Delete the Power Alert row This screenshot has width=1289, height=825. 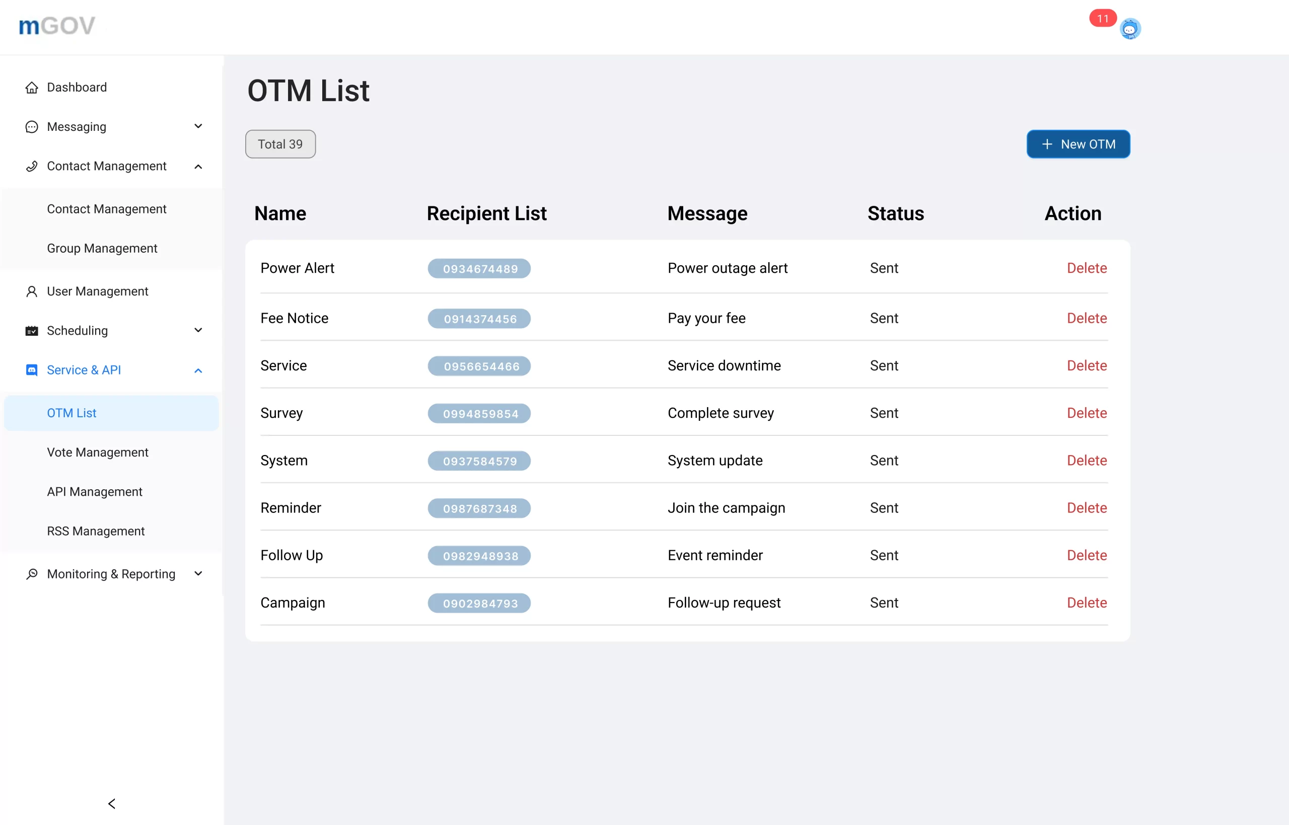(1087, 268)
